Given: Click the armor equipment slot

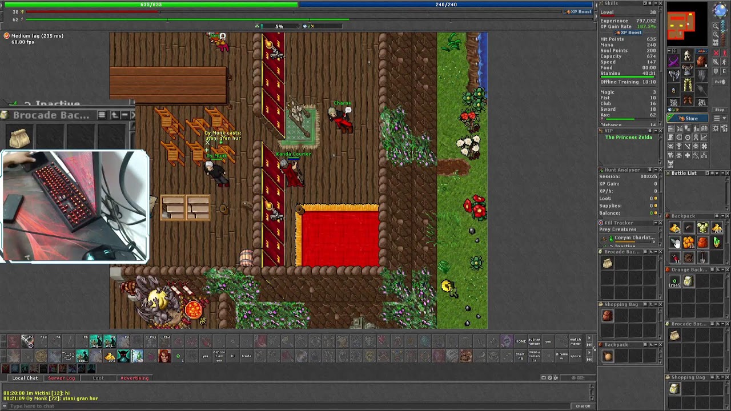Looking at the screenshot, I should point(688,70).
